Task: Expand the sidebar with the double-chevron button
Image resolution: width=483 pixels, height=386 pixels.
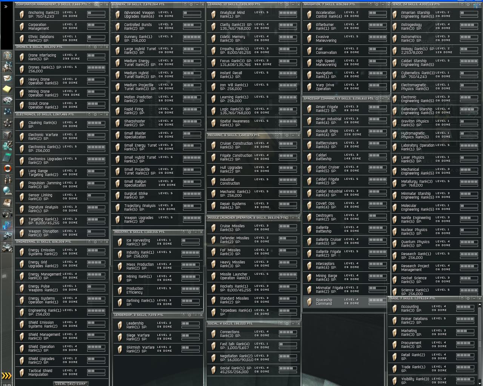Action: pos(5,6)
